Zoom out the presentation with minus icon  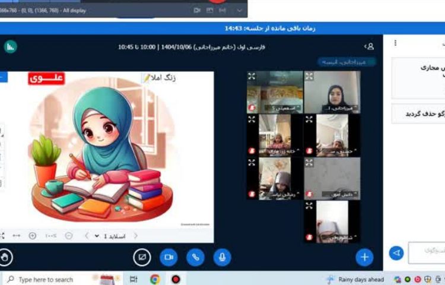point(69,236)
